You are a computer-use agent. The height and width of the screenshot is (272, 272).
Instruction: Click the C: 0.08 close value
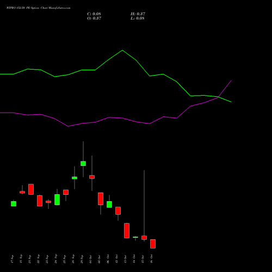click(x=94, y=14)
